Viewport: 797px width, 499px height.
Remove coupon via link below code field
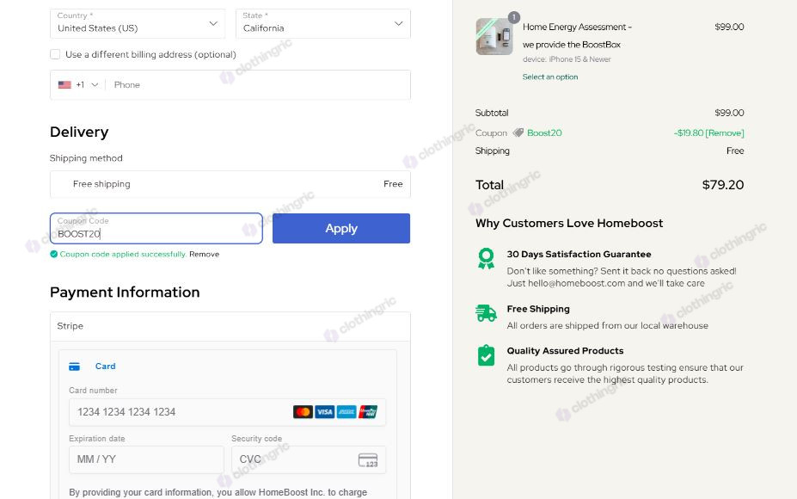point(205,255)
